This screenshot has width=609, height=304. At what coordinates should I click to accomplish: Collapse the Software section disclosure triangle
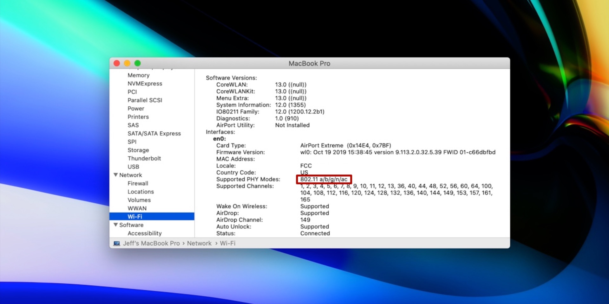pyautogui.click(x=116, y=225)
